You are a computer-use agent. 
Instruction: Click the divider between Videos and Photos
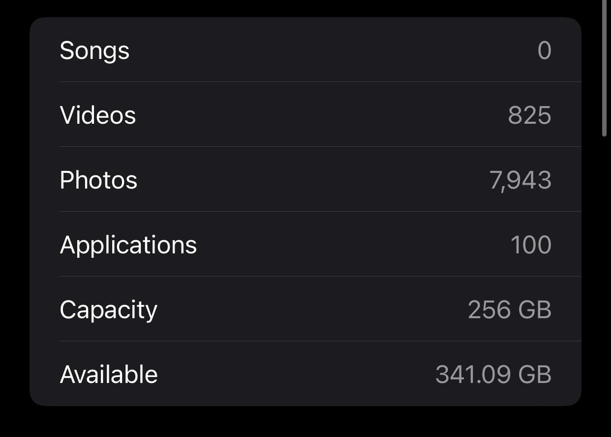(x=320, y=147)
